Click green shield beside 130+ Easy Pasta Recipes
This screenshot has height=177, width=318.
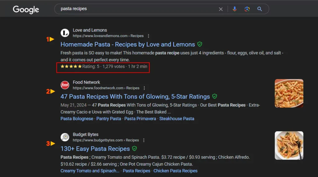[x=134, y=149]
